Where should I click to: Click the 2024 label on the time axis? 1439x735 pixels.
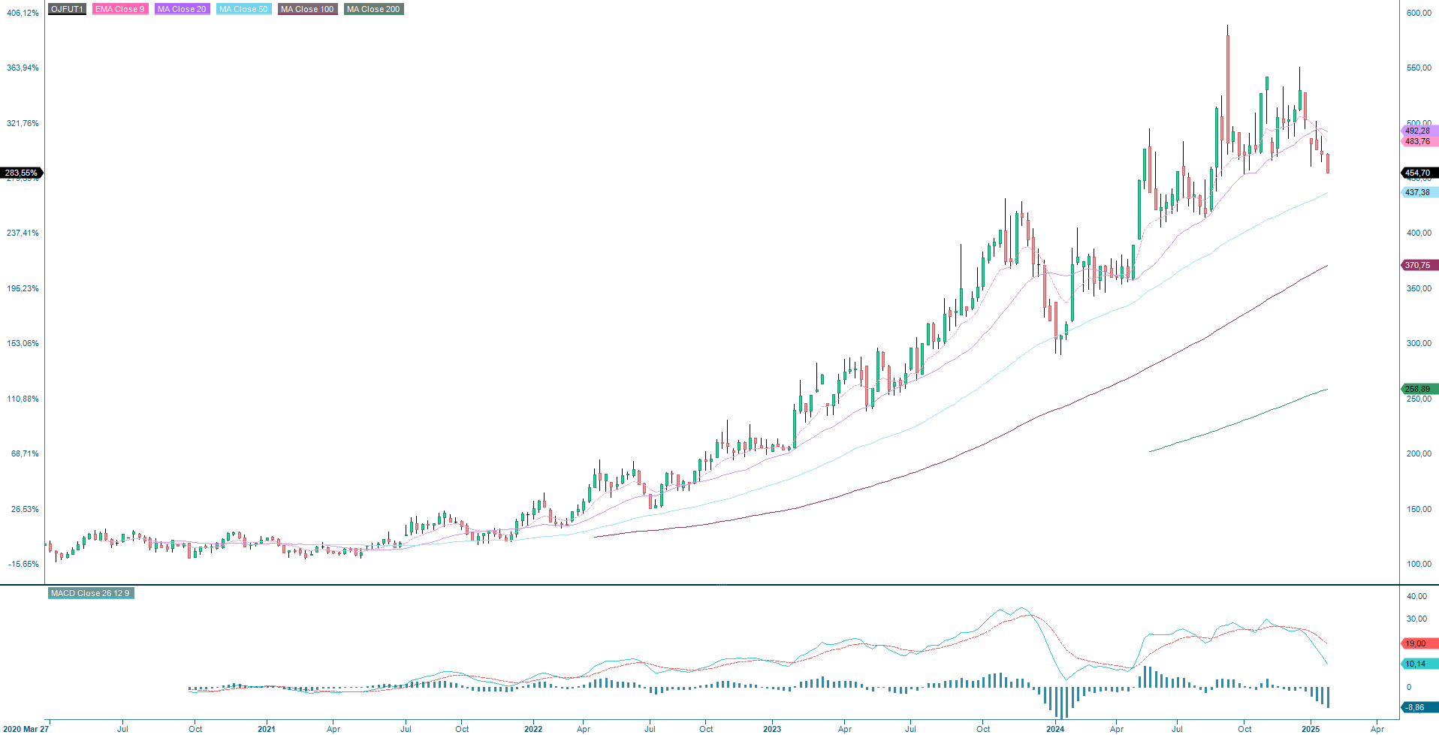[1056, 728]
